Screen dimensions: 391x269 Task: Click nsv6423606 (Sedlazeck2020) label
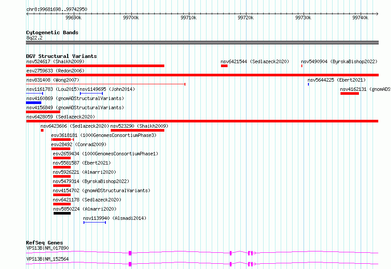[75, 126]
